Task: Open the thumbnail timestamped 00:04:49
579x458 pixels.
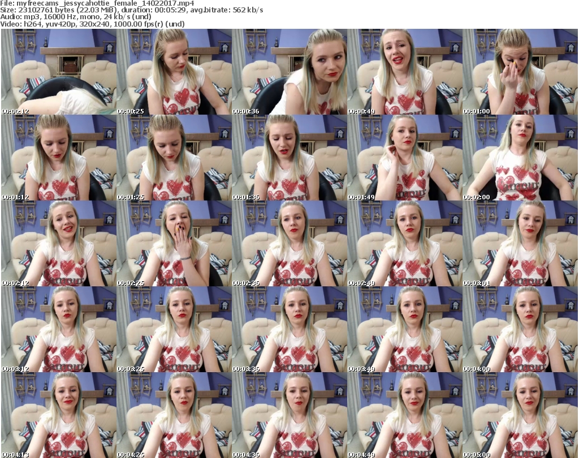Action: point(405,415)
